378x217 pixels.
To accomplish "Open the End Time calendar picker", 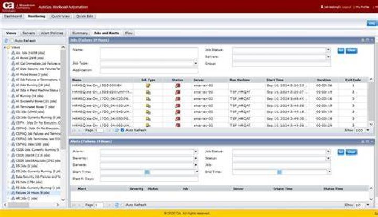I will click(x=279, y=172).
